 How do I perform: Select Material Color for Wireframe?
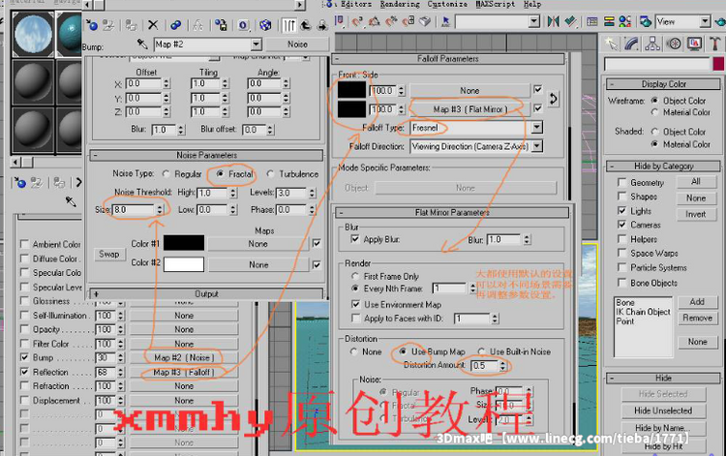pyautogui.click(x=654, y=112)
